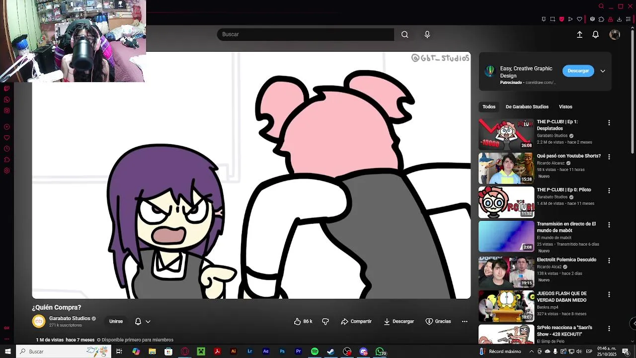Click the browser pin icon in toolbar
This screenshot has width=636, height=358.
click(x=544, y=19)
